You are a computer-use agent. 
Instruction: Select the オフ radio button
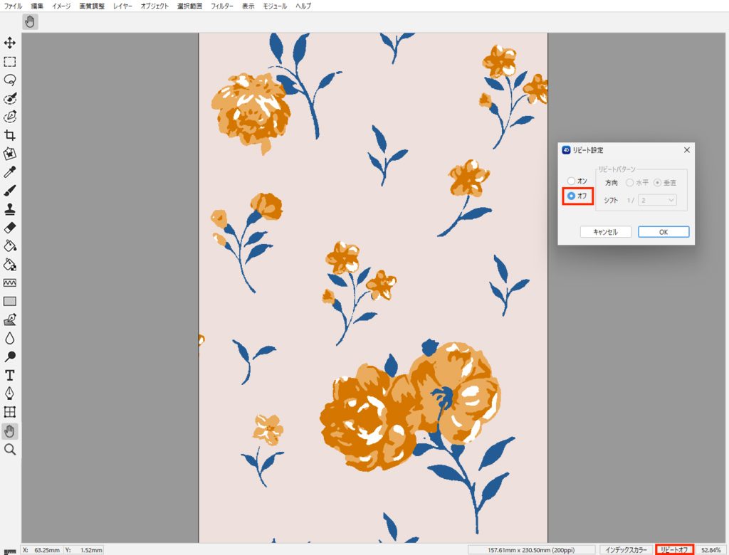[x=571, y=196]
